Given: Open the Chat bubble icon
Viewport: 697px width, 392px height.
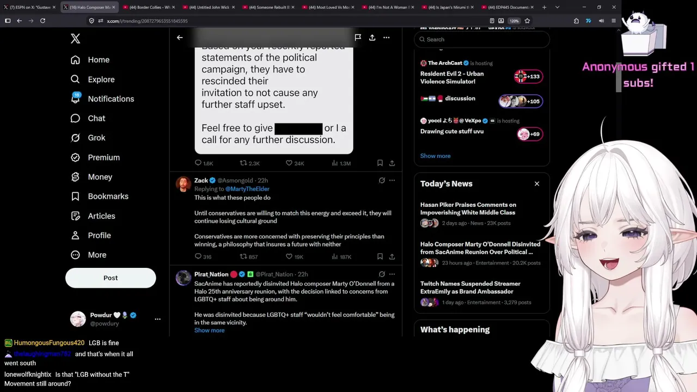Looking at the screenshot, I should [x=75, y=118].
